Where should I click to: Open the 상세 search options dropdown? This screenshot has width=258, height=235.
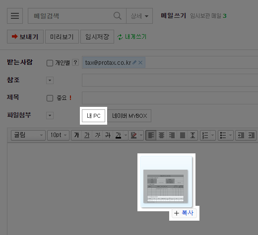139,16
